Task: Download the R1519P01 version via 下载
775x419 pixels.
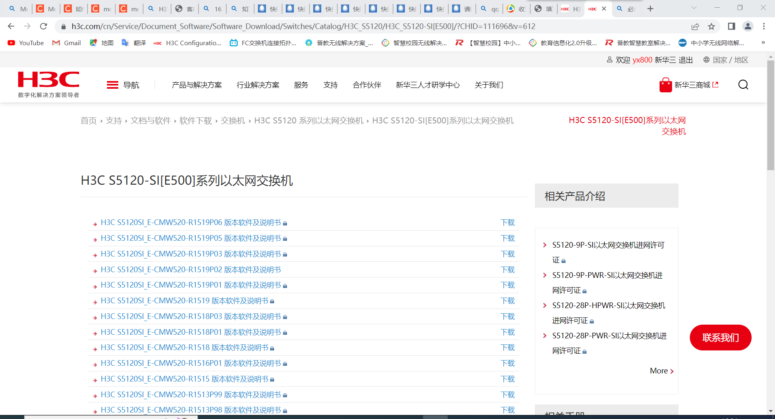Action: tap(508, 285)
